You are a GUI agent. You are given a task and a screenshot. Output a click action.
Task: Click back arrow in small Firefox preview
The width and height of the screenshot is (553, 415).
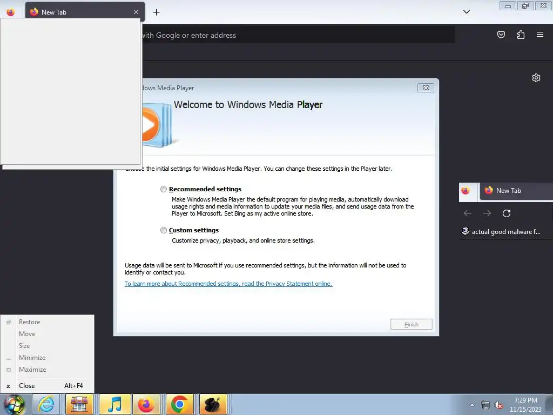pyautogui.click(x=468, y=213)
